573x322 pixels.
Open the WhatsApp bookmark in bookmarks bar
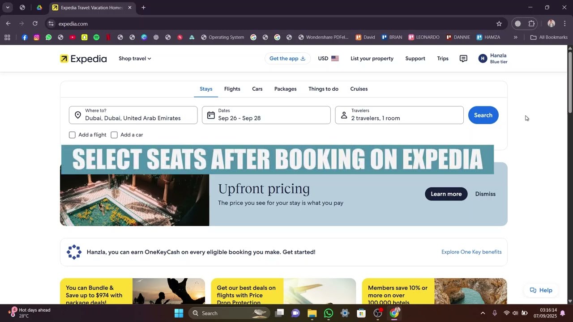(48, 38)
